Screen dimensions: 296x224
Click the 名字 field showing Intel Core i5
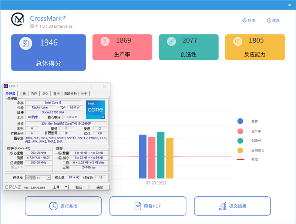point(53,102)
